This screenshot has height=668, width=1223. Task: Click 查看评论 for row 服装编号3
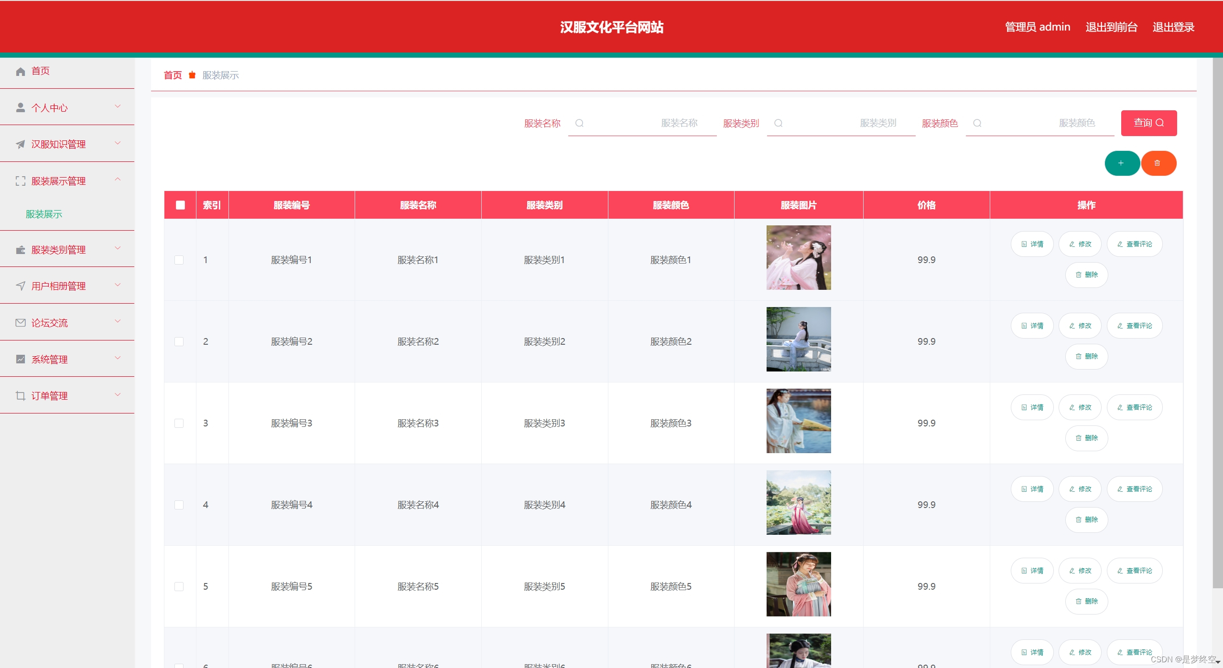click(x=1134, y=407)
